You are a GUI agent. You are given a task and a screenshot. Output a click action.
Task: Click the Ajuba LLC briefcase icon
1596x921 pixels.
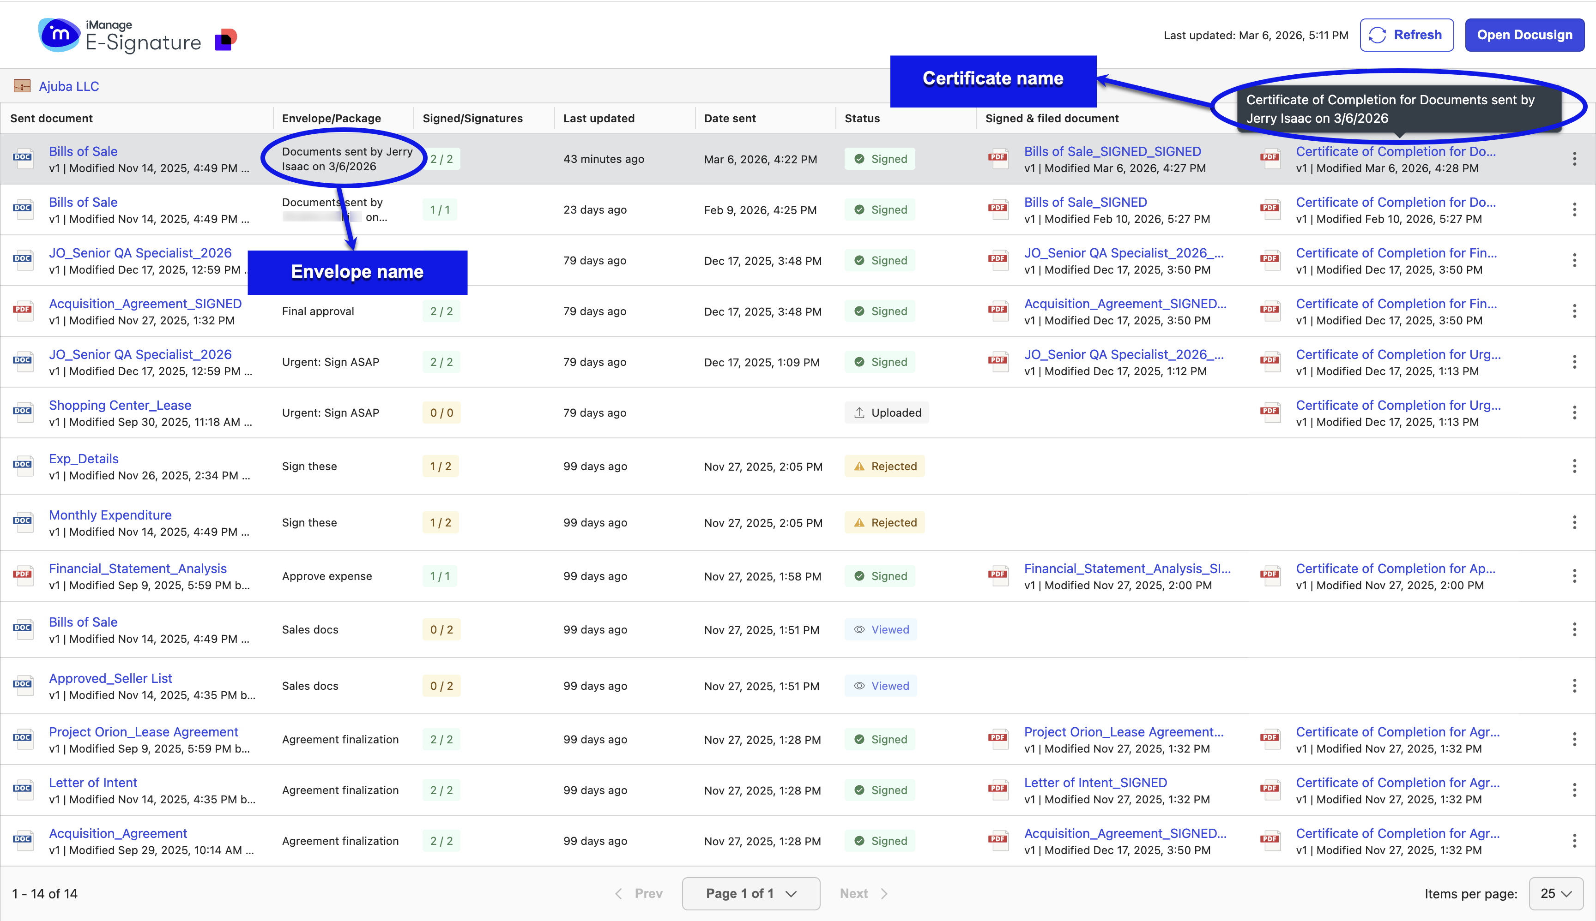[22, 86]
